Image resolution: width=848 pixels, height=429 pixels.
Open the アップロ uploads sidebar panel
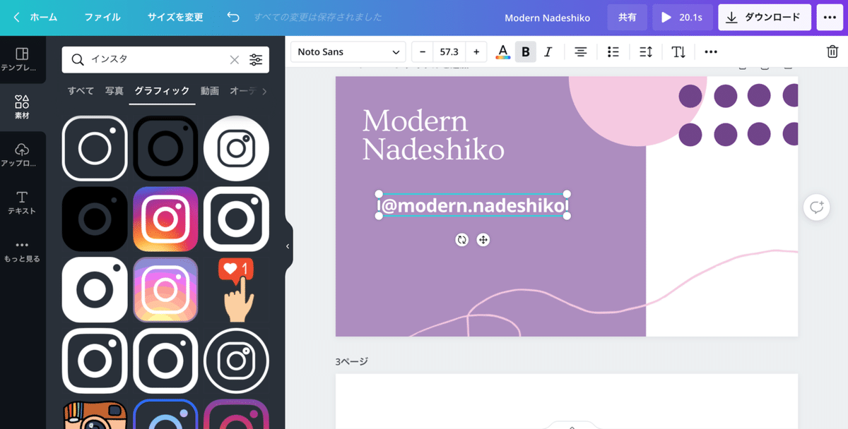coord(23,155)
